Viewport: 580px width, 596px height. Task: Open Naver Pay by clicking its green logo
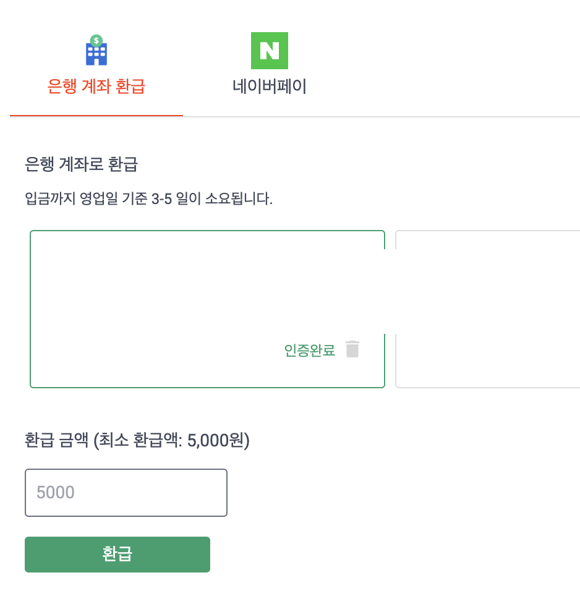270,51
